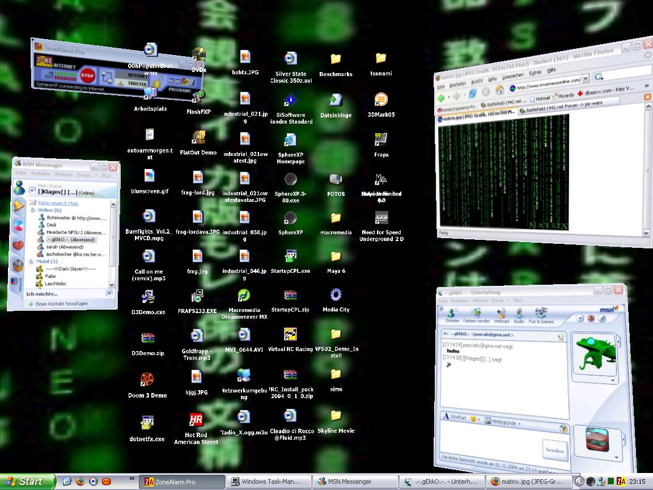
Task: Select contact Dedi in MSN list
Action: point(51,225)
